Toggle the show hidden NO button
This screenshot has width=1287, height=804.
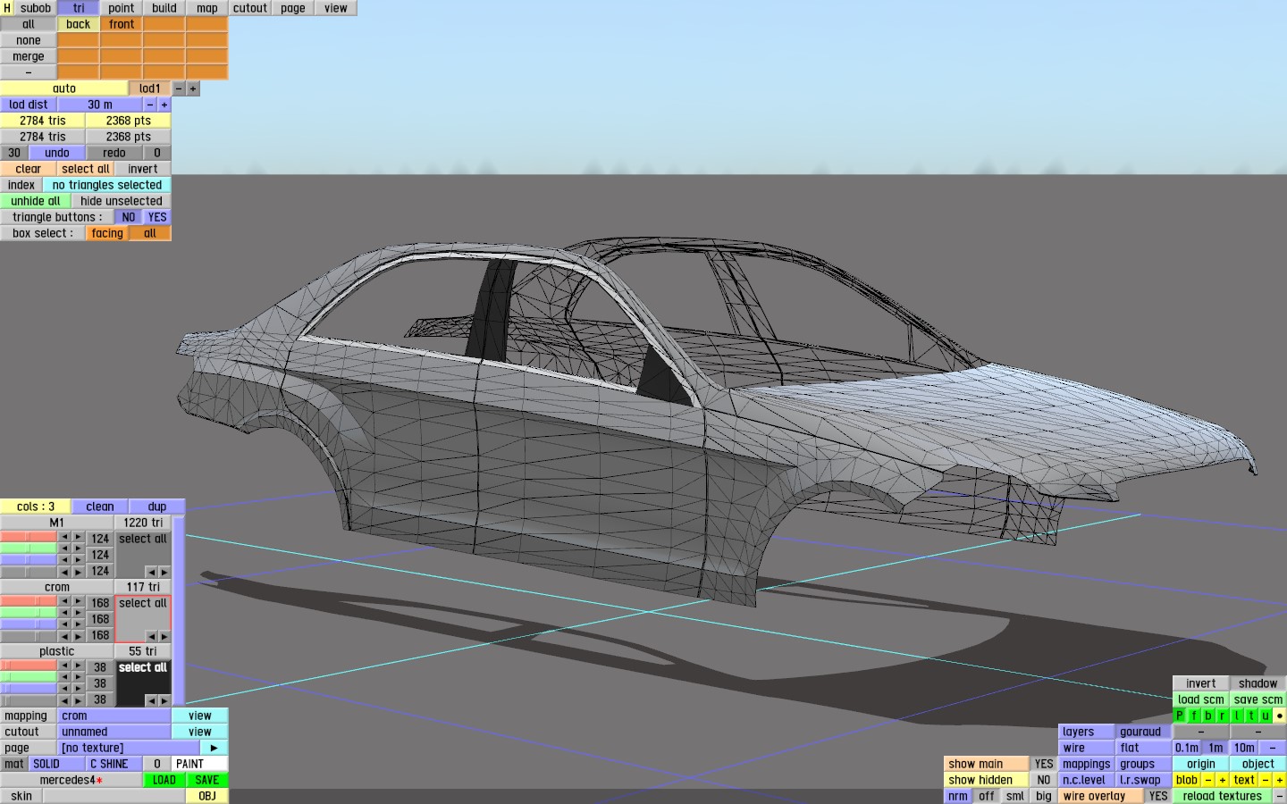tap(1044, 780)
